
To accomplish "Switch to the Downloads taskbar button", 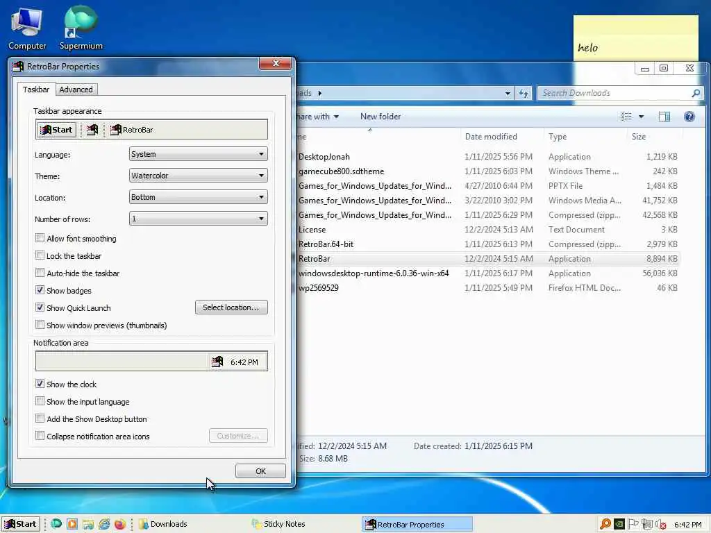I will tap(190, 524).
